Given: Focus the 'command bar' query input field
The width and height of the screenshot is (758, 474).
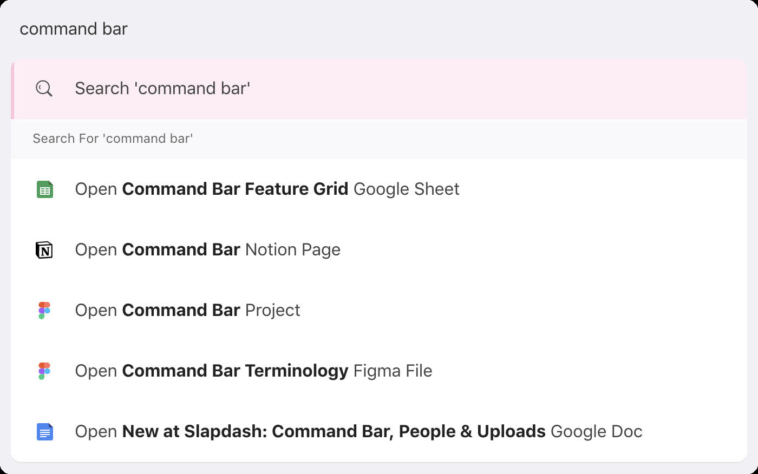Looking at the screenshot, I should click(x=379, y=29).
